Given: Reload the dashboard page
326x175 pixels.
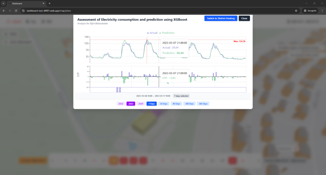Looking at the screenshot, I should [16, 10].
